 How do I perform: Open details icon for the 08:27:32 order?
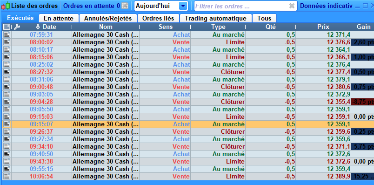pyautogui.click(x=7, y=72)
